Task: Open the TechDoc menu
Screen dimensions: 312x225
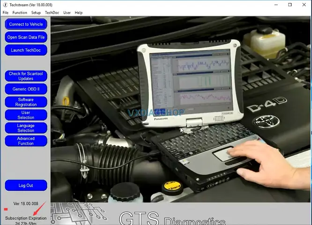Action: (x=52, y=13)
